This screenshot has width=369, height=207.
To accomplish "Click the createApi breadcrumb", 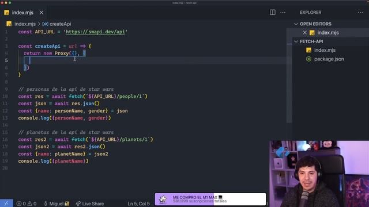I will 60,24.
